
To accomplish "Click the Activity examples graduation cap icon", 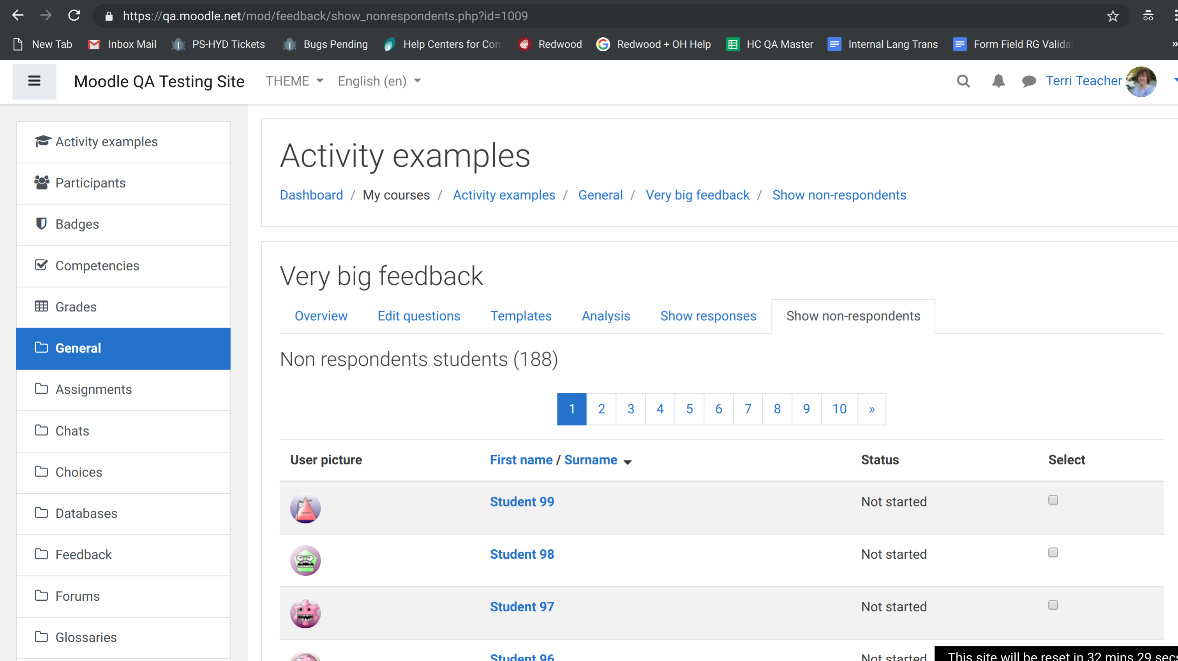I will [x=43, y=142].
